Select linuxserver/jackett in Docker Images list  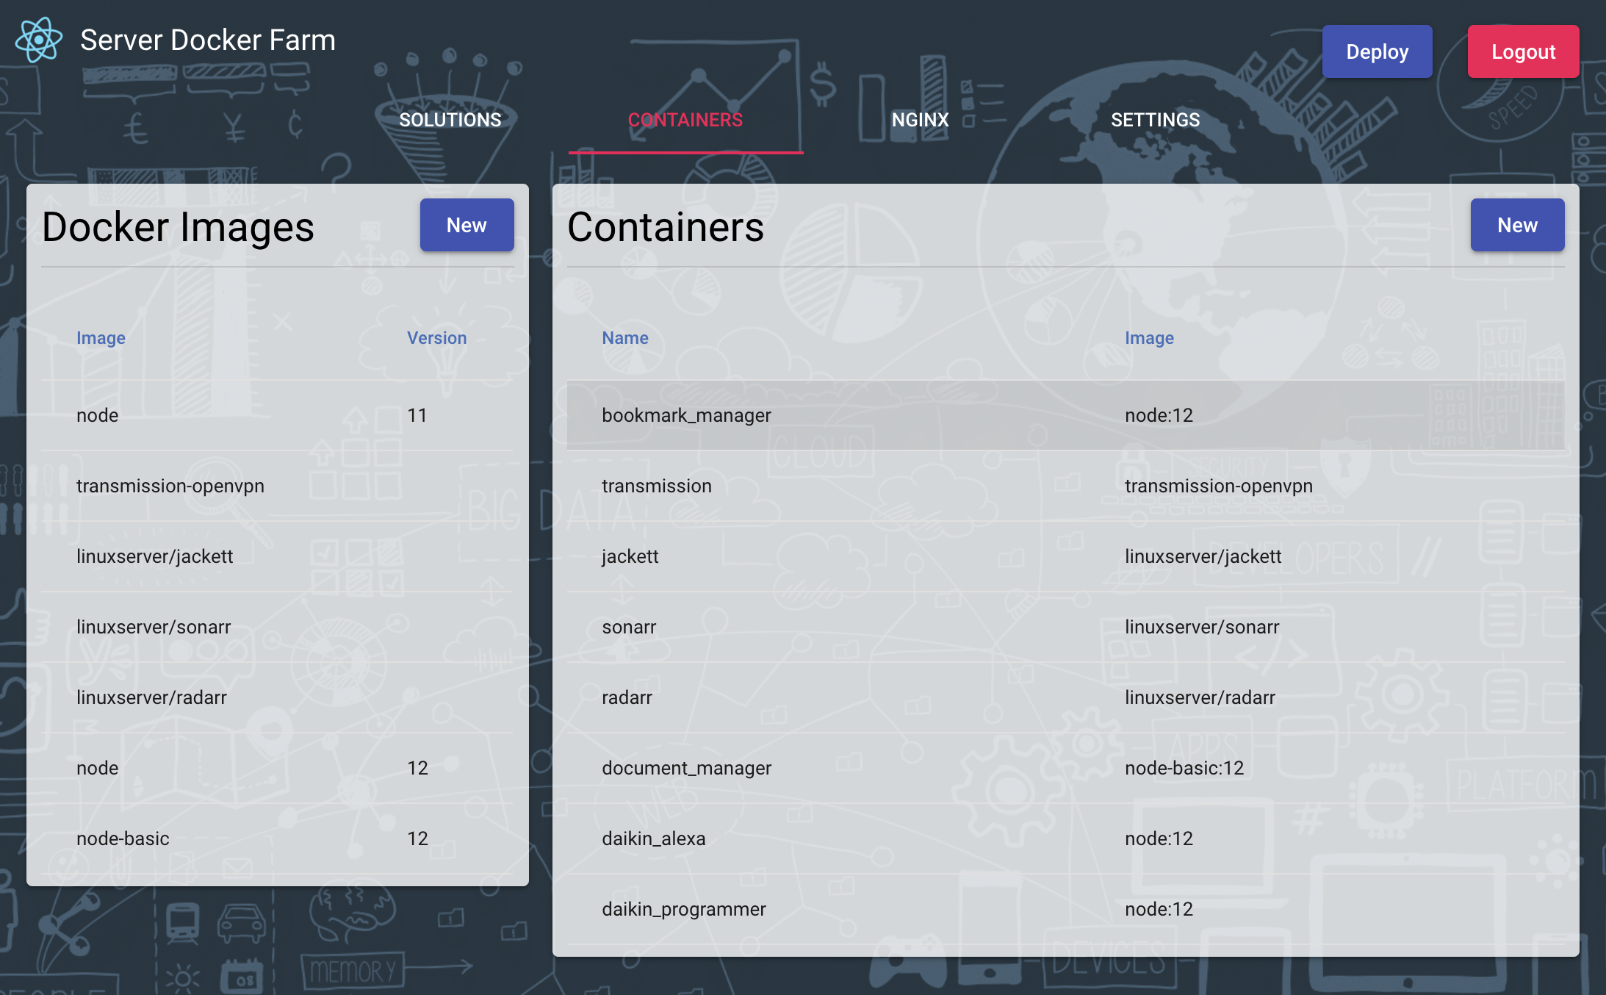[x=278, y=556]
